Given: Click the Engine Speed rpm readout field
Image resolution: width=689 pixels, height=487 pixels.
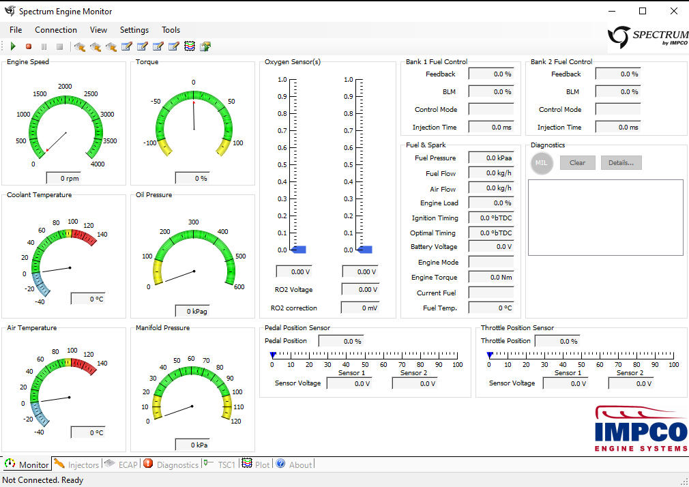Looking at the screenshot, I should (63, 178).
